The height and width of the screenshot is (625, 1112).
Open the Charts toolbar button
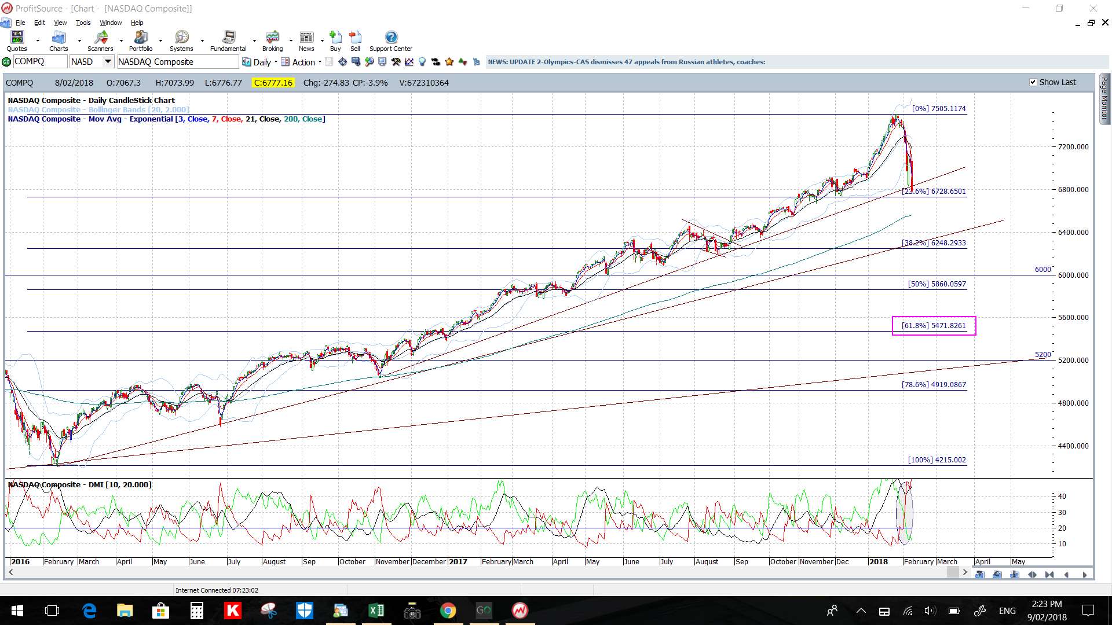pos(58,41)
